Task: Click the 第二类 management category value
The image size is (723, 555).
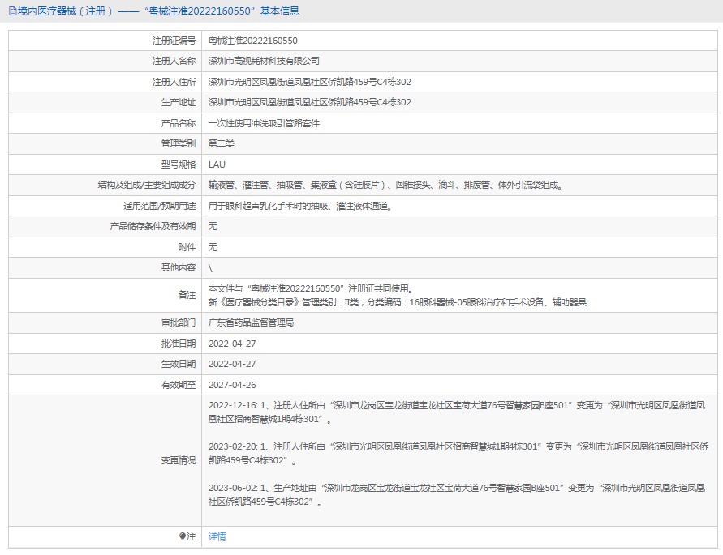Action: [x=222, y=143]
